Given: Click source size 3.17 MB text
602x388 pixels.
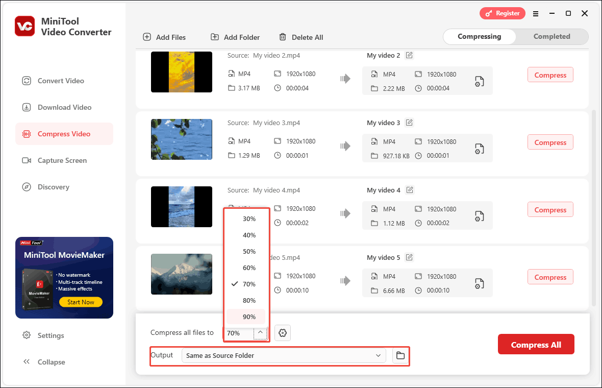Looking at the screenshot, I should [x=249, y=88].
